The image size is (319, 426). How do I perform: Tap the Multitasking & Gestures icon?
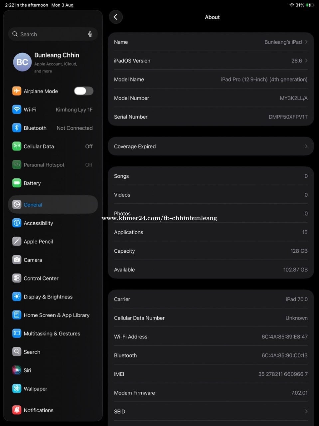click(x=17, y=333)
